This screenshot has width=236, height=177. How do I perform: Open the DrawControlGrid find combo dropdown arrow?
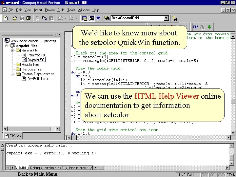coord(166,18)
